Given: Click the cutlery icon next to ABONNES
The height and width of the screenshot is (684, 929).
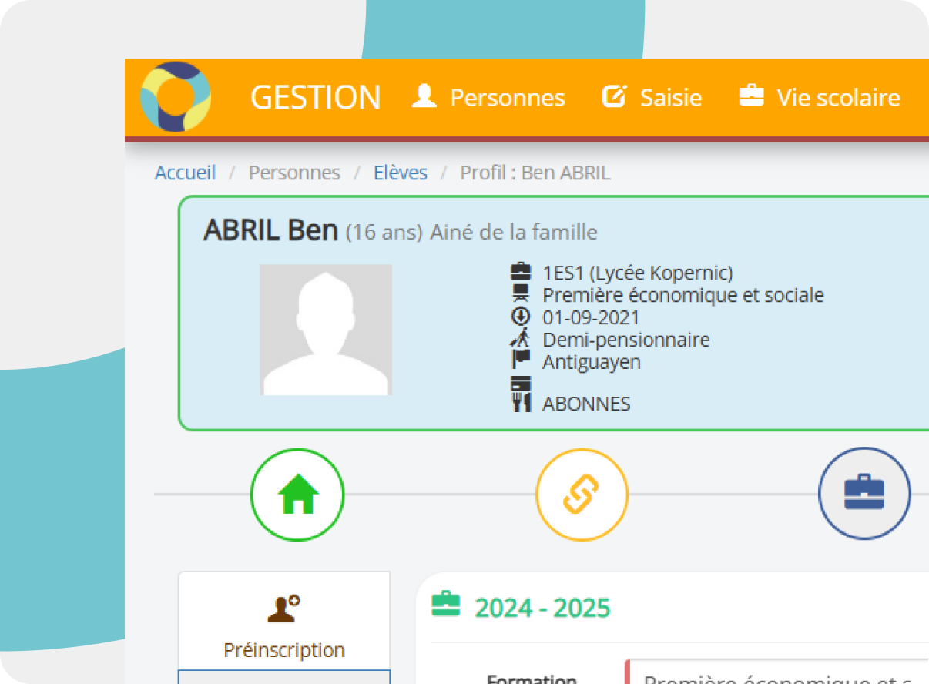Looking at the screenshot, I should tap(522, 402).
